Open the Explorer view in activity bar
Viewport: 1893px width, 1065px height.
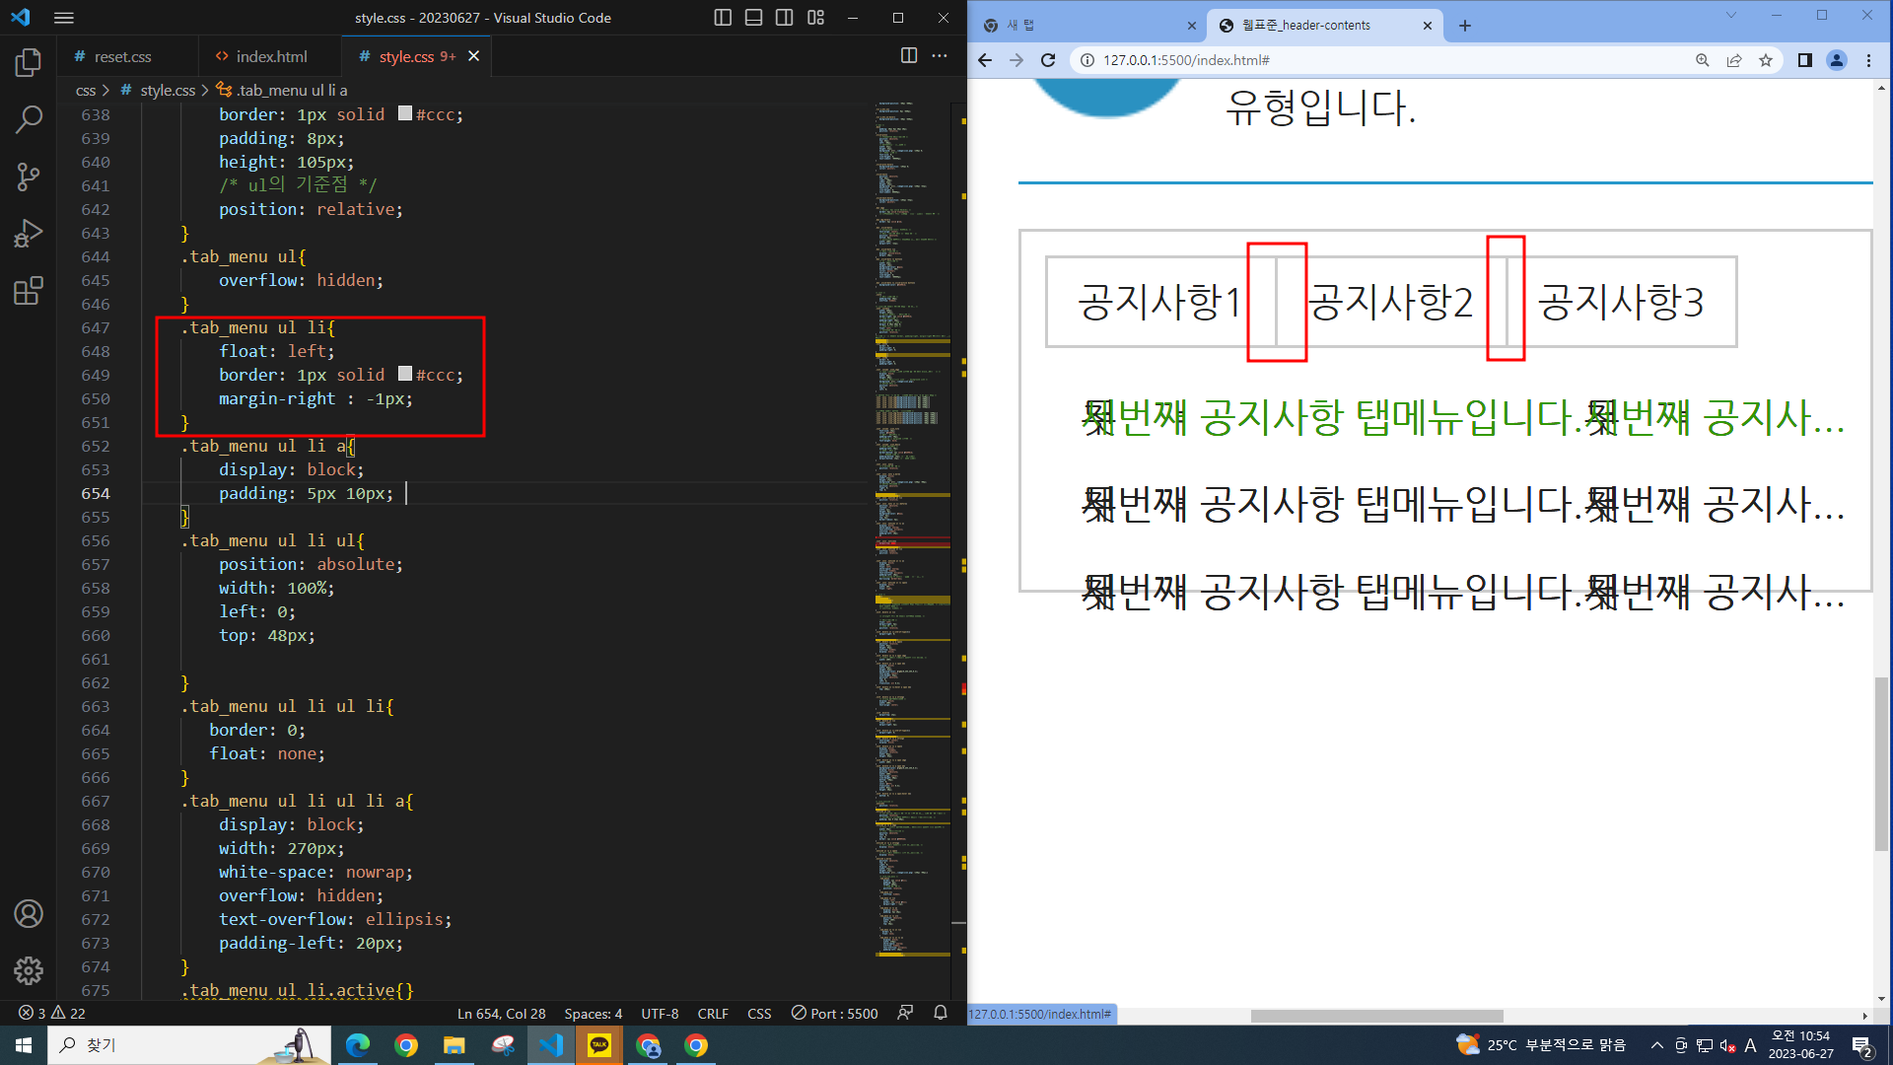[28, 63]
